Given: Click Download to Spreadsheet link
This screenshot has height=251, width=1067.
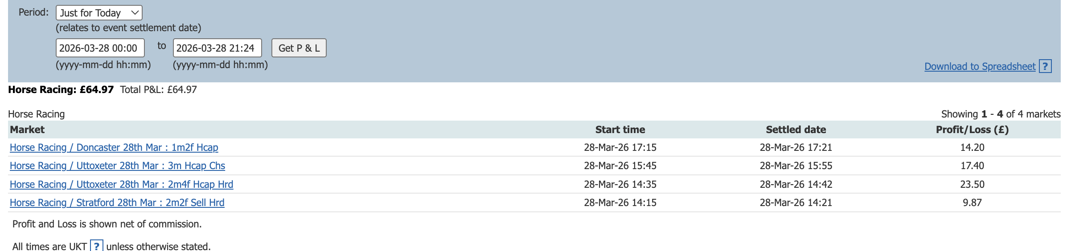Looking at the screenshot, I should click(980, 66).
